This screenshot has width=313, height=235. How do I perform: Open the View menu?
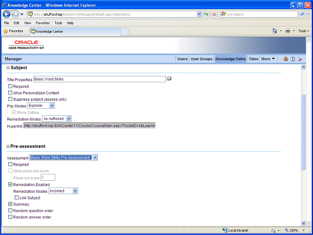click(27, 23)
